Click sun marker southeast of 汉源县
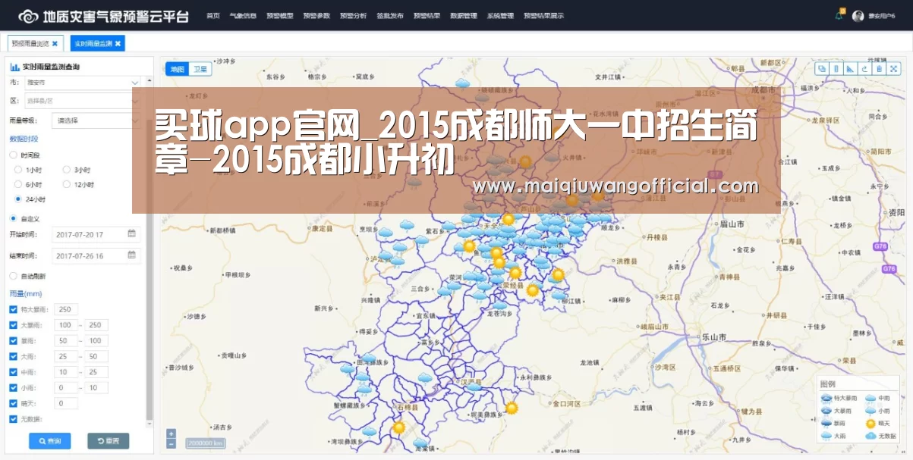Image resolution: width=913 pixels, height=460 pixels. (512, 408)
